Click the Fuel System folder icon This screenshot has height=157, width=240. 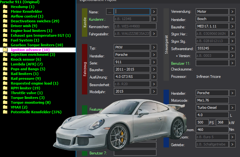pyautogui.click(x=5, y=40)
